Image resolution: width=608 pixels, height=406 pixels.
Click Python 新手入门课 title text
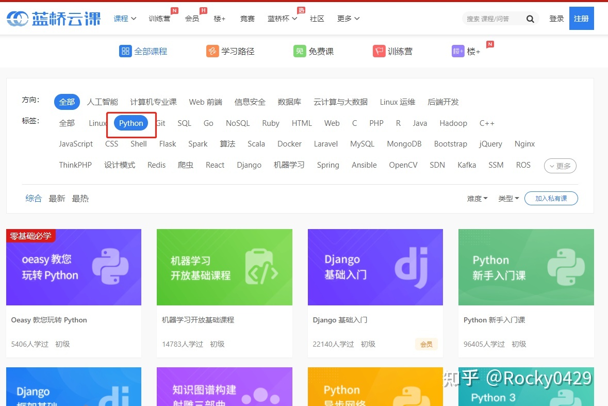pos(495,320)
